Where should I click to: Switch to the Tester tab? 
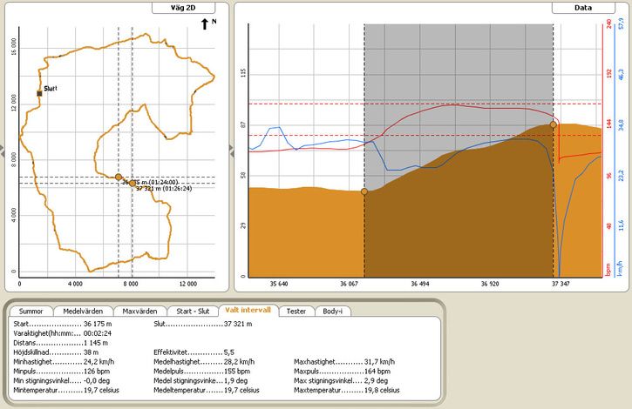tap(296, 312)
